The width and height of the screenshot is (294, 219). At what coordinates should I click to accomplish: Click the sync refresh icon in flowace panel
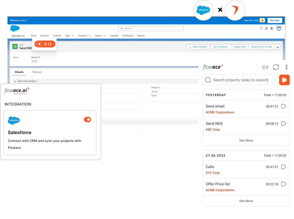point(276,67)
